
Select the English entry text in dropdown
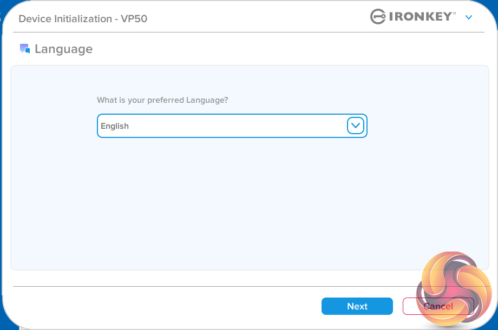(x=115, y=126)
